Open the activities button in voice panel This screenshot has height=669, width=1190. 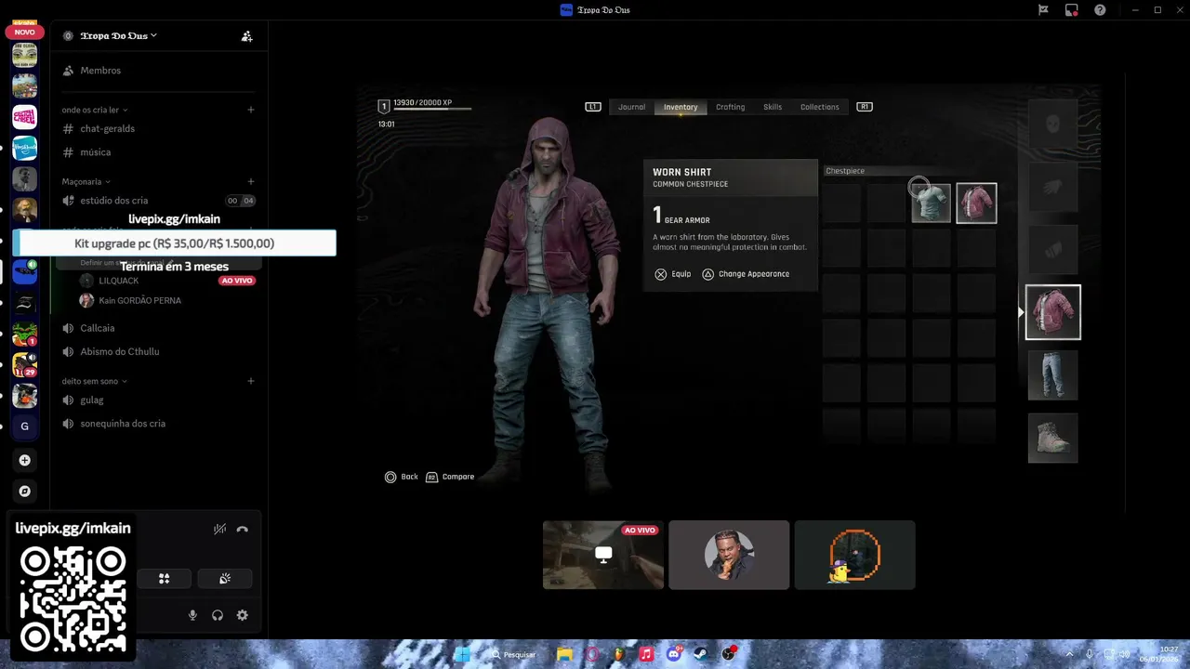click(164, 579)
